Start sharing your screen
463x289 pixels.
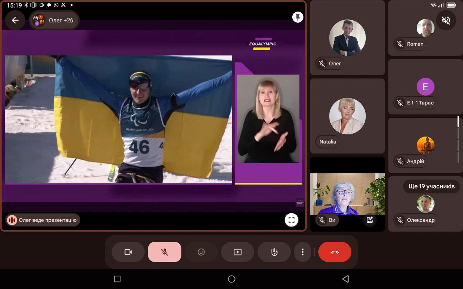tap(238, 252)
